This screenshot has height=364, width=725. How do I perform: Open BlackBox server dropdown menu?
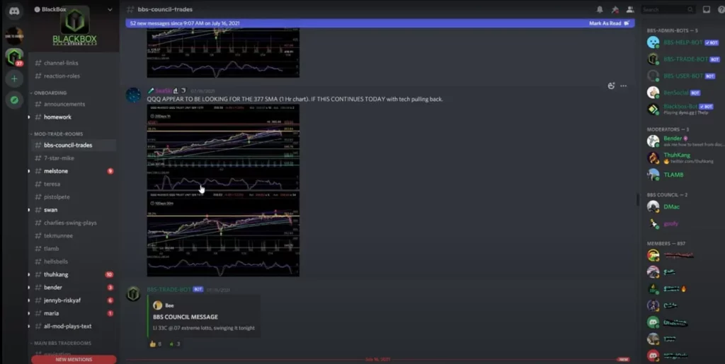(x=110, y=9)
